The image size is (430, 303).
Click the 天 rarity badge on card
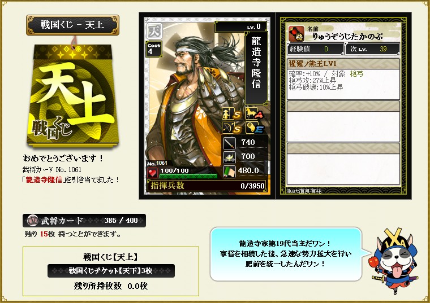point(154,31)
